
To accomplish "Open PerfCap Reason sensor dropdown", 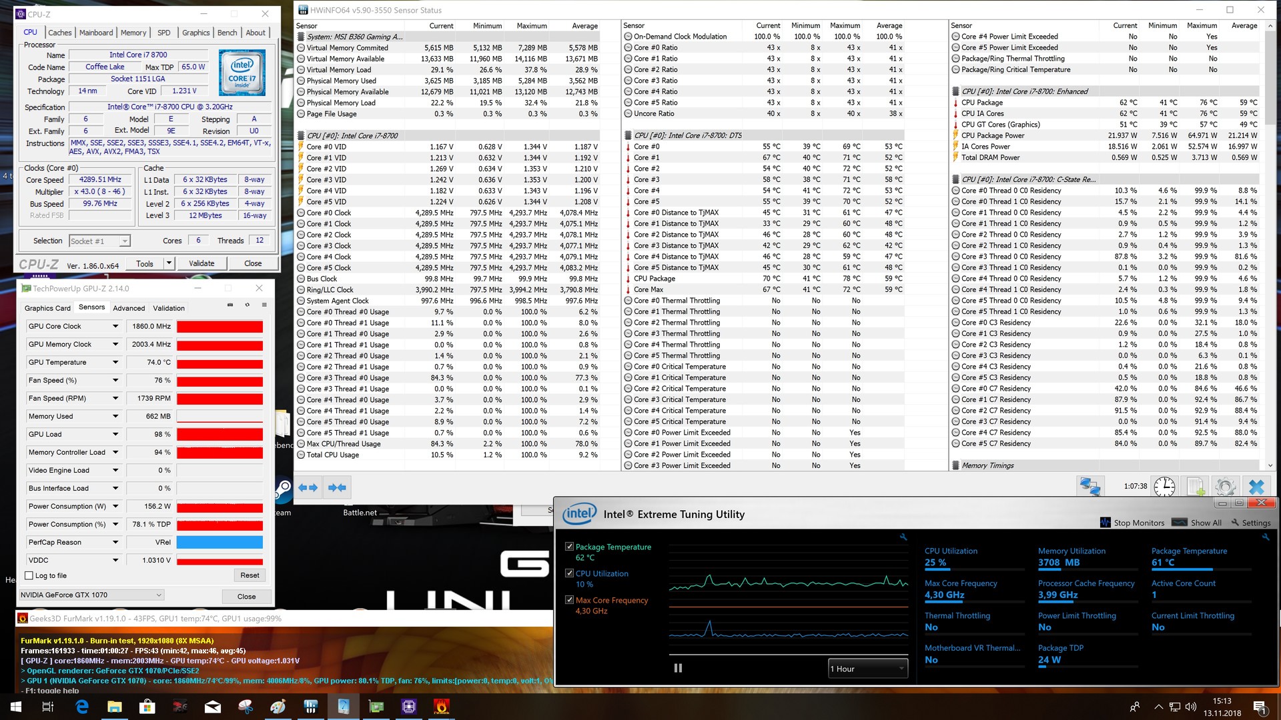I will coord(115,542).
